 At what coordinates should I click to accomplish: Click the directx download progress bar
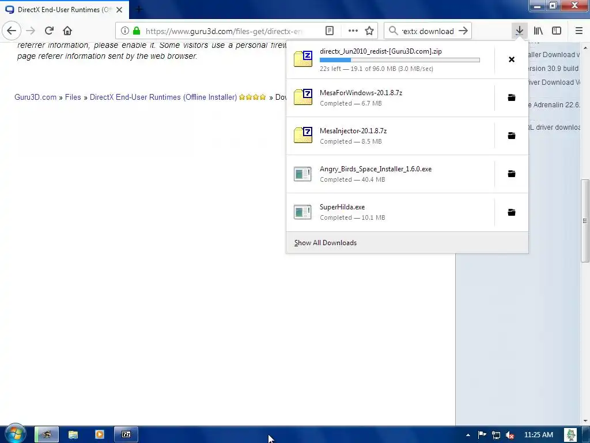click(x=400, y=60)
